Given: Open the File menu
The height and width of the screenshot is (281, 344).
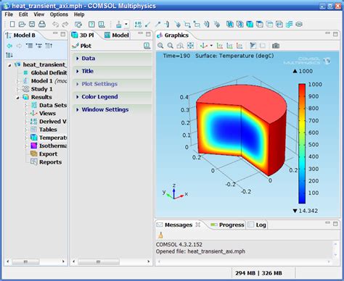Looking at the screenshot, I should click(x=9, y=14).
